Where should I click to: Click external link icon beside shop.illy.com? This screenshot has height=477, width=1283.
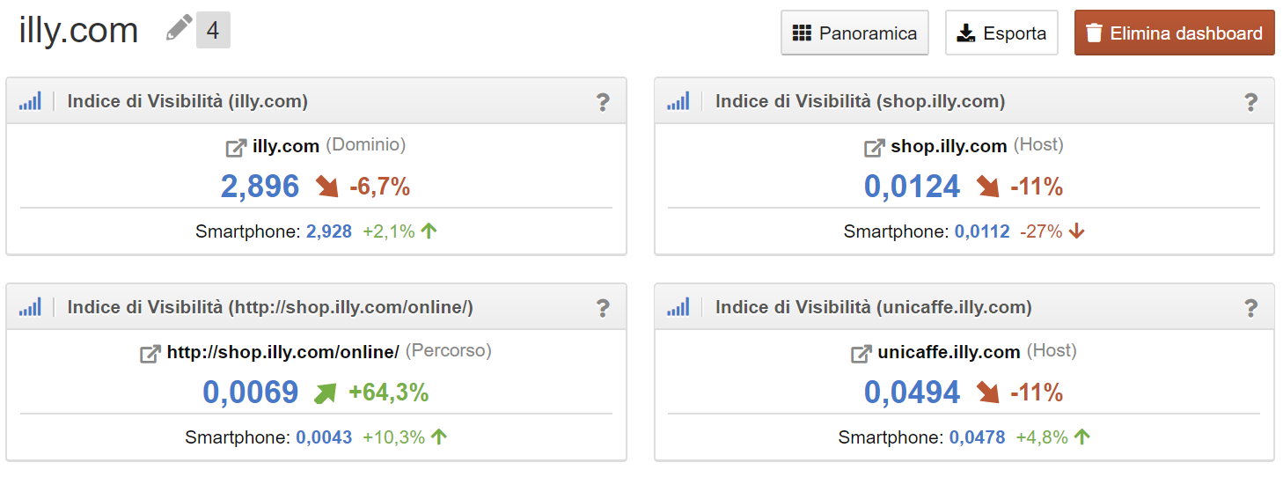point(874,148)
